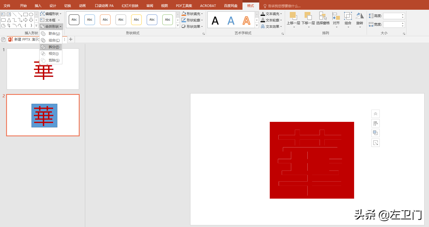This screenshot has height=227, width=429.
Task: Choose the down block arrow shape
Action: coord(31,20)
